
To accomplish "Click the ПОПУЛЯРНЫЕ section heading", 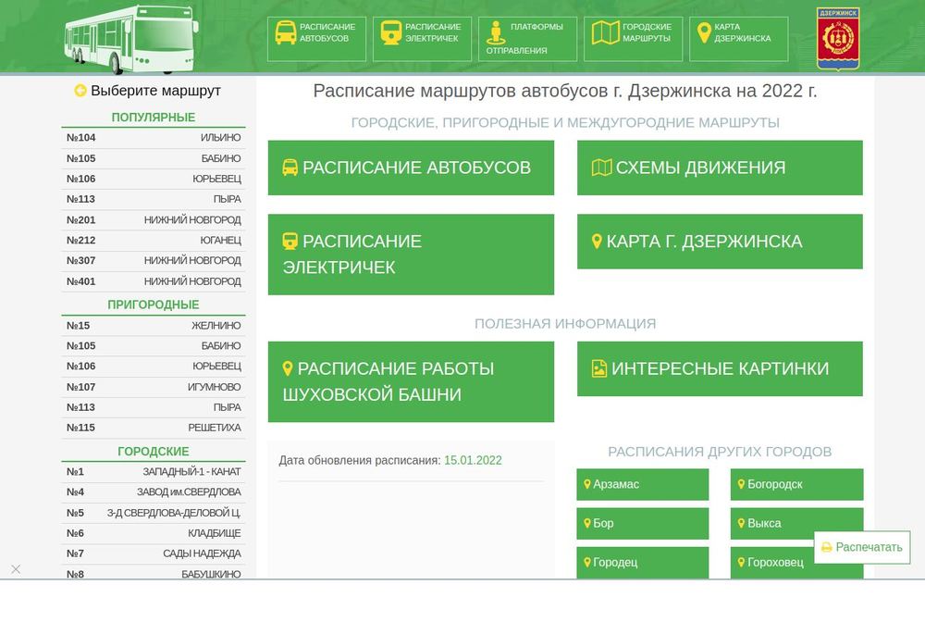I will tap(154, 117).
